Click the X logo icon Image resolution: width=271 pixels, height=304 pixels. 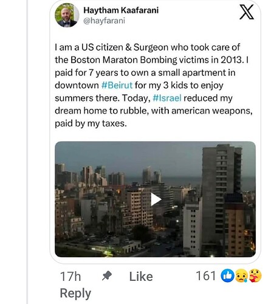(x=247, y=13)
